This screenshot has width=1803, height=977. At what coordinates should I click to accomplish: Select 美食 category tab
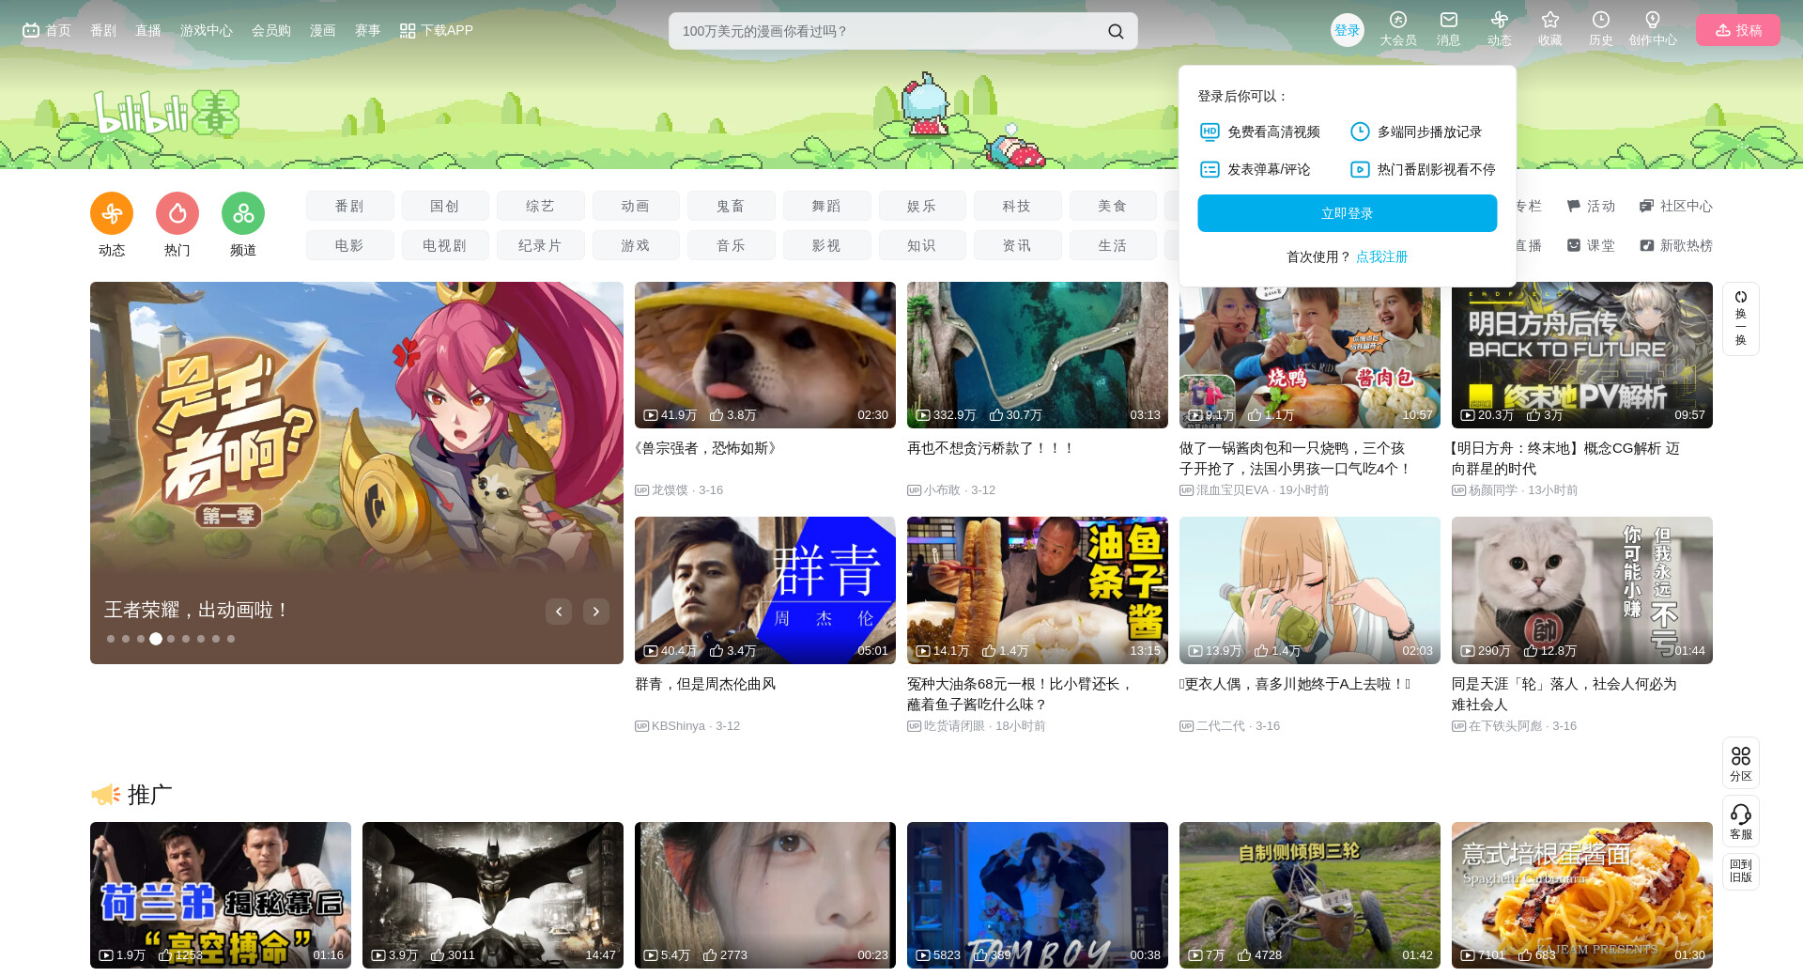coord(1113,206)
